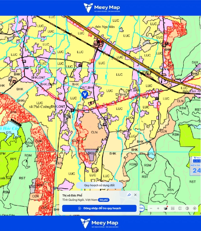Zoom out with the minus button
Viewport: 201px width, 231px height.
tap(151, 208)
